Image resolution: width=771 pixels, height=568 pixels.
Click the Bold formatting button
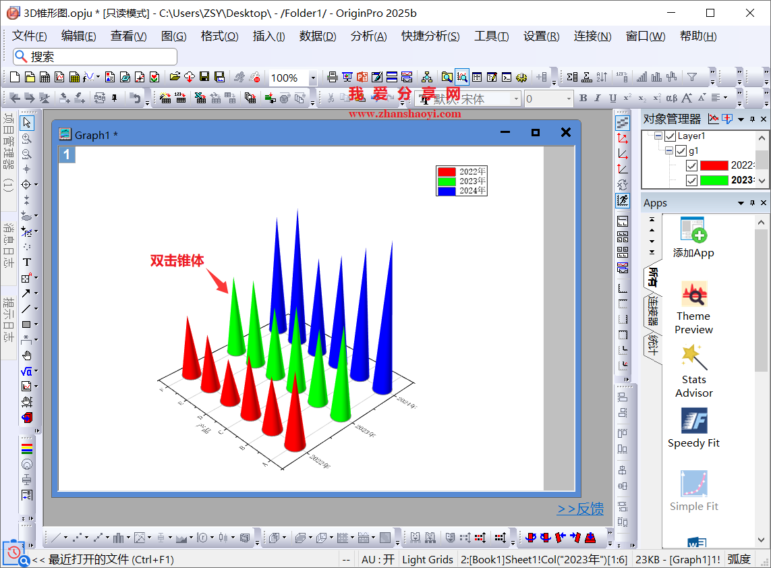point(583,98)
